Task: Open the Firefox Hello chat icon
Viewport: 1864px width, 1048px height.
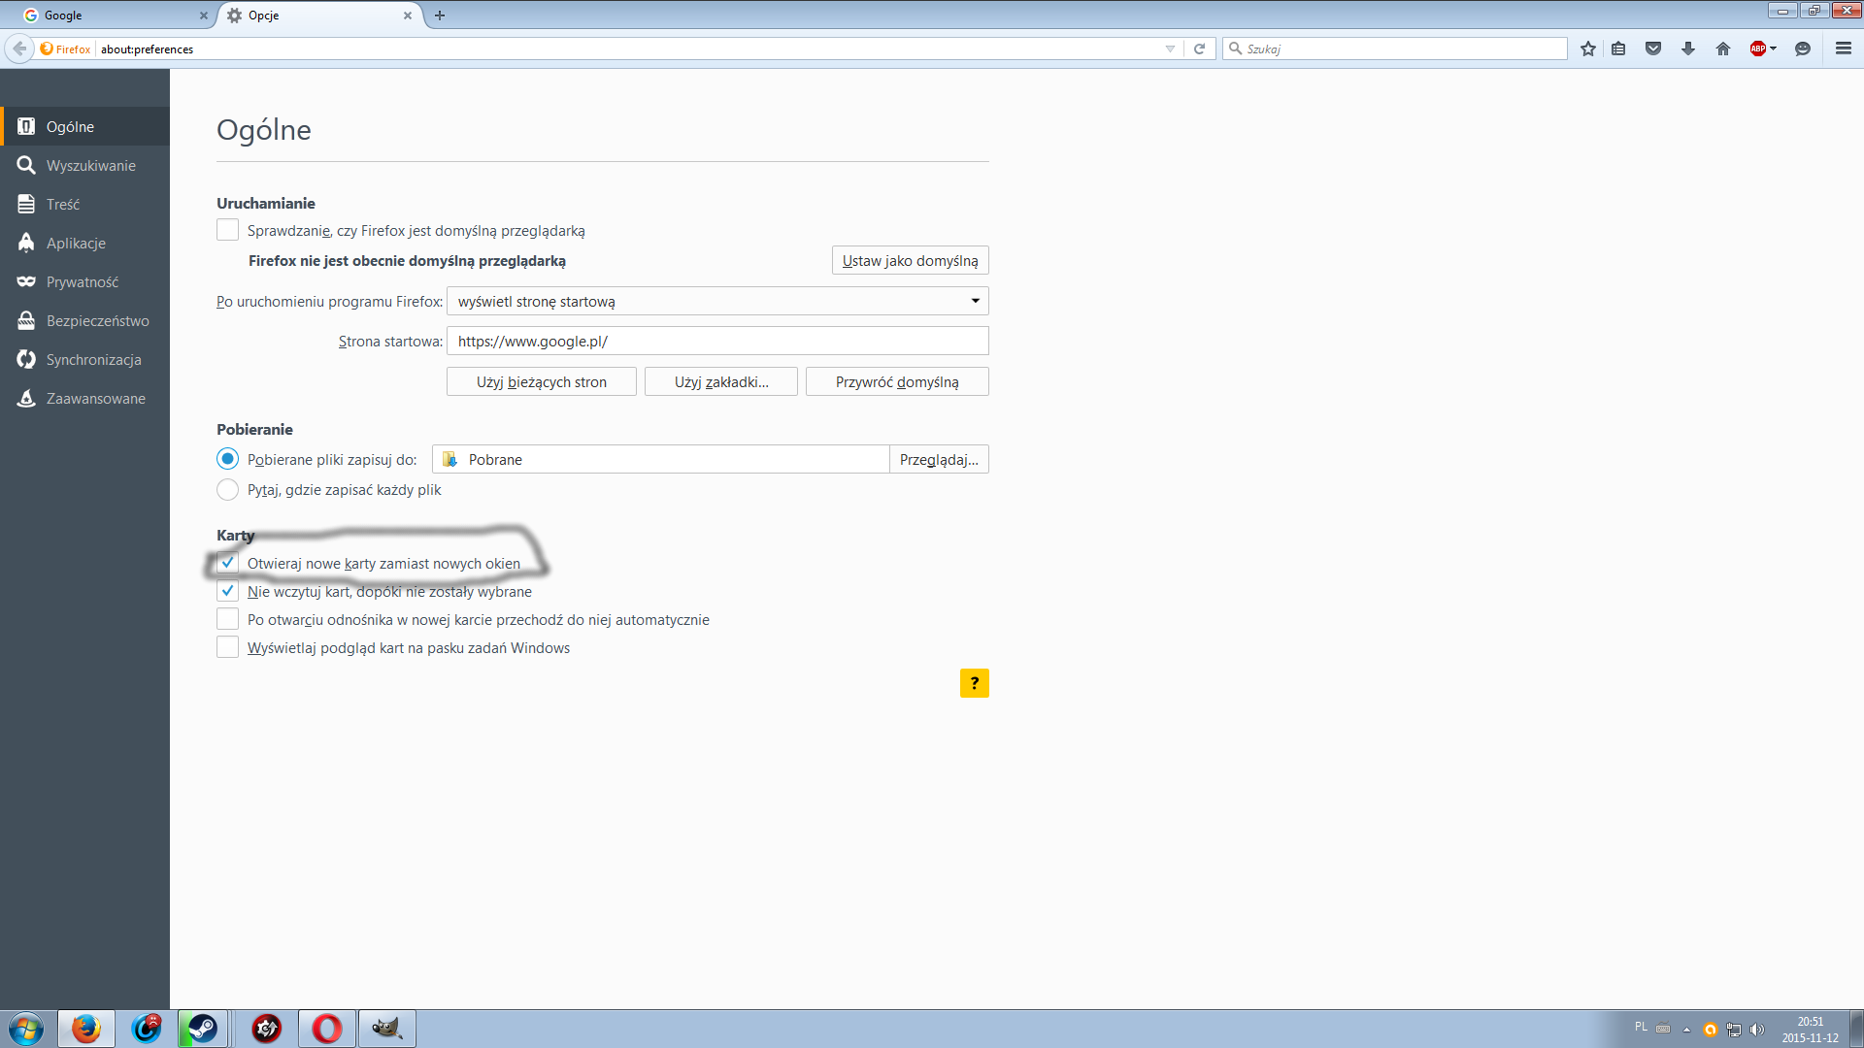Action: point(1803,49)
